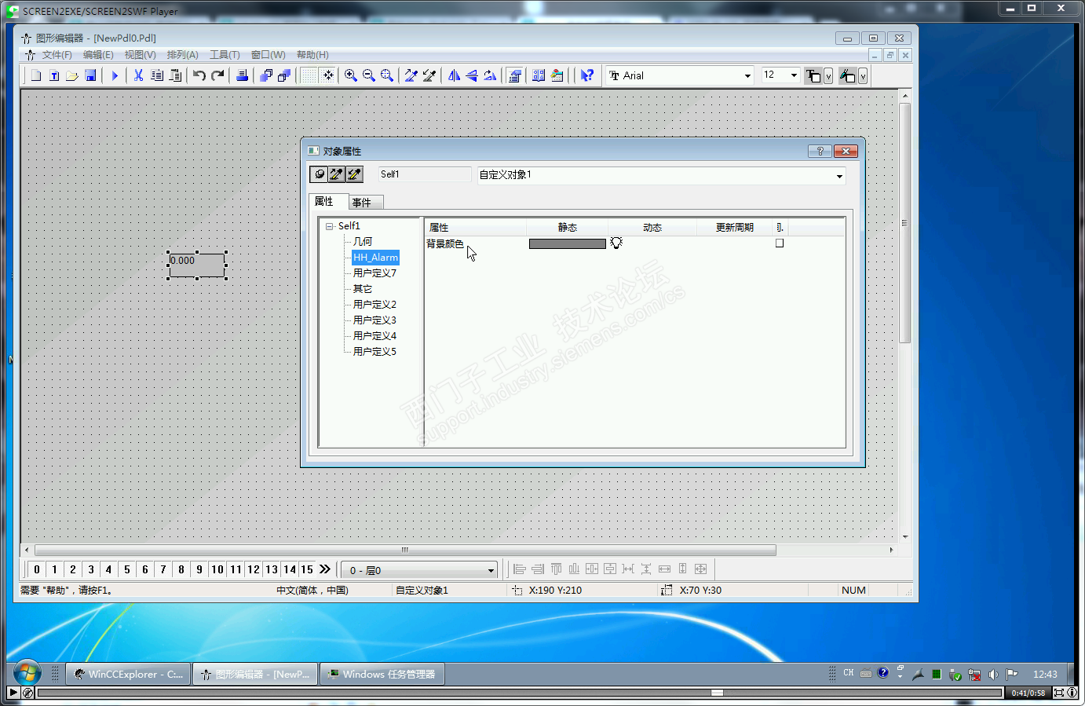Zoom out with the minus magnifier
Image resolution: width=1085 pixels, height=706 pixels.
point(369,75)
